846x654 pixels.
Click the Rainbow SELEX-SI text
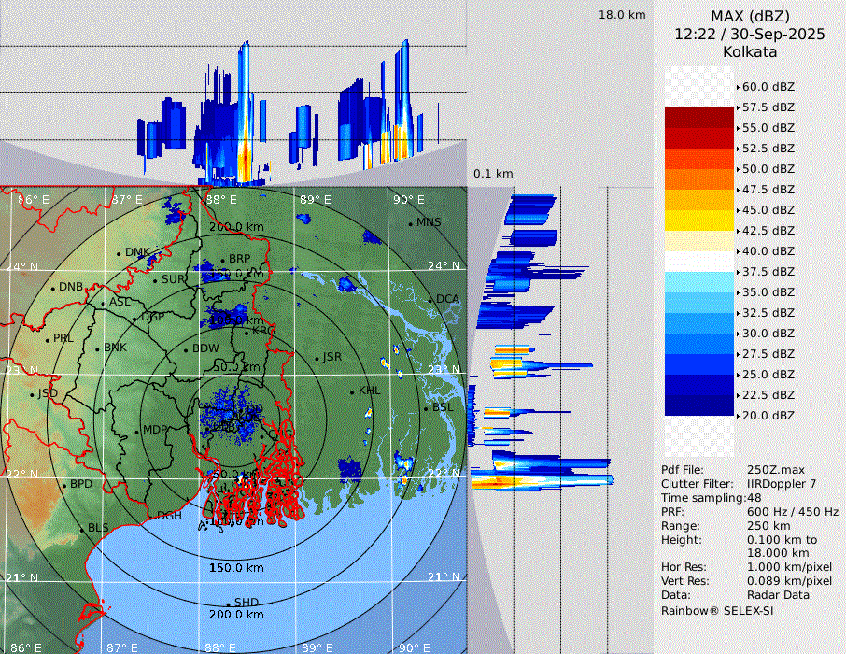(717, 610)
